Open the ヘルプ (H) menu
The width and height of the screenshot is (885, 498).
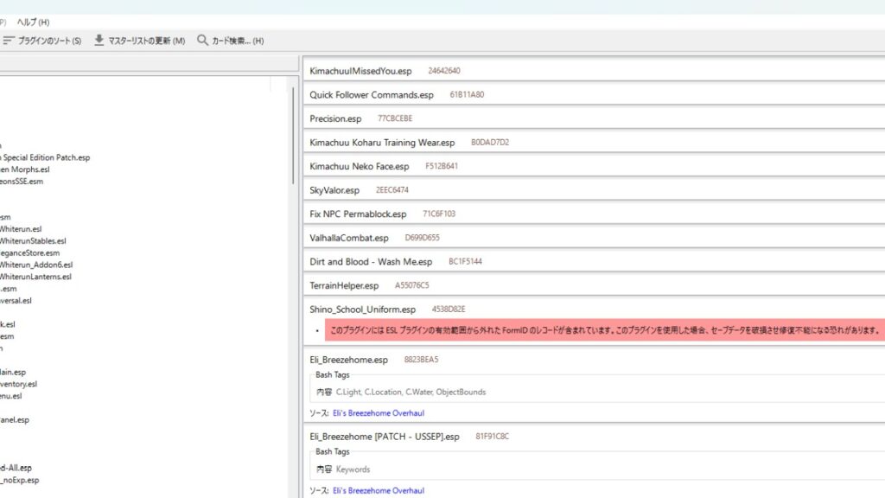pyautogui.click(x=33, y=22)
